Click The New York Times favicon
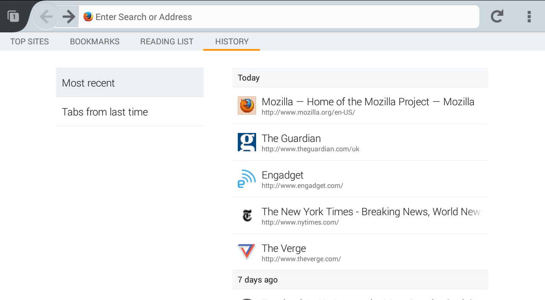This screenshot has width=545, height=300. click(247, 215)
